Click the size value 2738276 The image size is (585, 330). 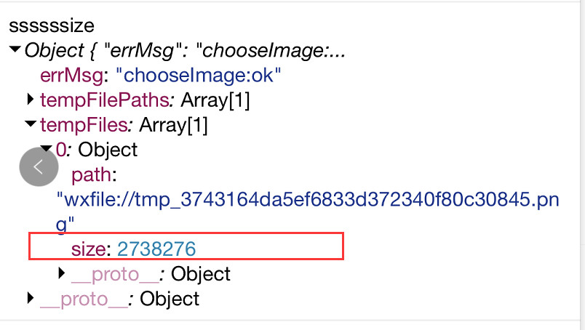156,249
